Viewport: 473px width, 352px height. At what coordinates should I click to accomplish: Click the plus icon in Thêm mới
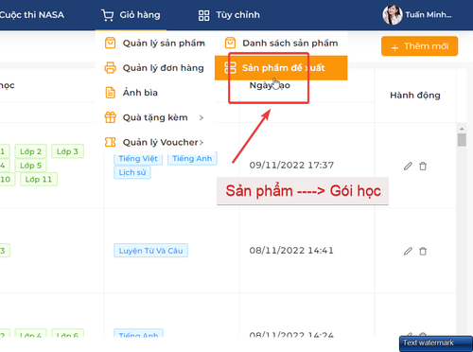[394, 48]
